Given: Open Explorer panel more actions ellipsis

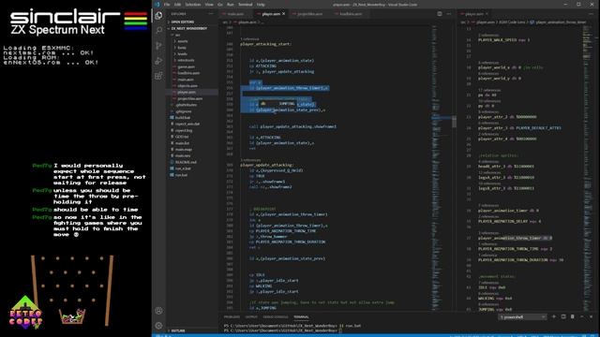Looking at the screenshot, I should coord(211,14).
